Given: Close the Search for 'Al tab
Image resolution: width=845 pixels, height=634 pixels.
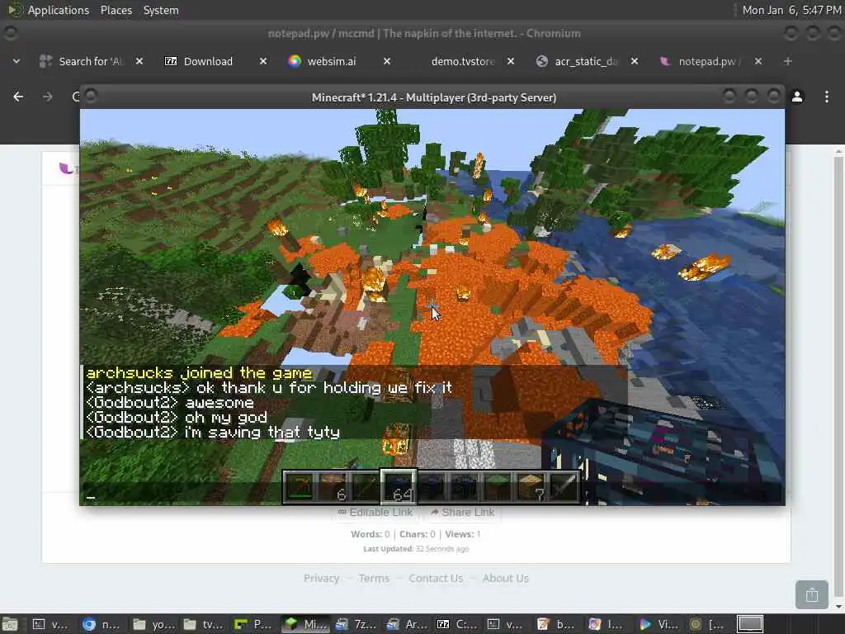Looking at the screenshot, I should coord(139,61).
